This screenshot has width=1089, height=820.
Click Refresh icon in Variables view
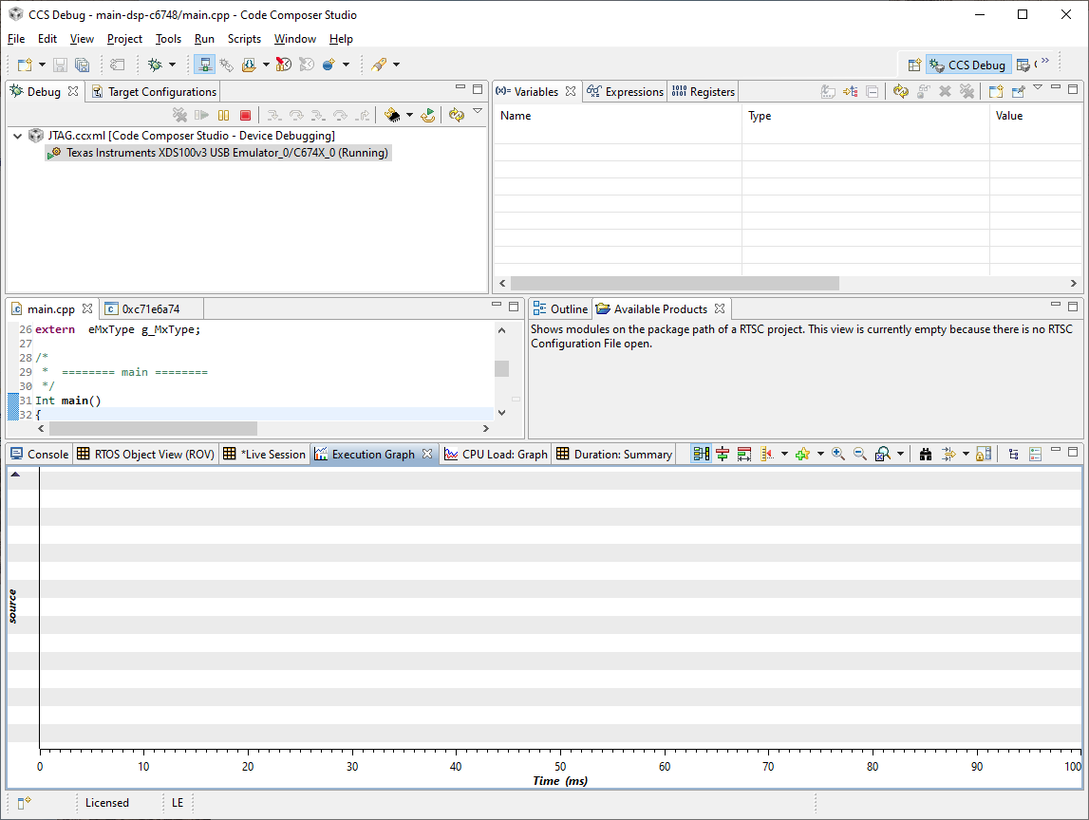901,91
